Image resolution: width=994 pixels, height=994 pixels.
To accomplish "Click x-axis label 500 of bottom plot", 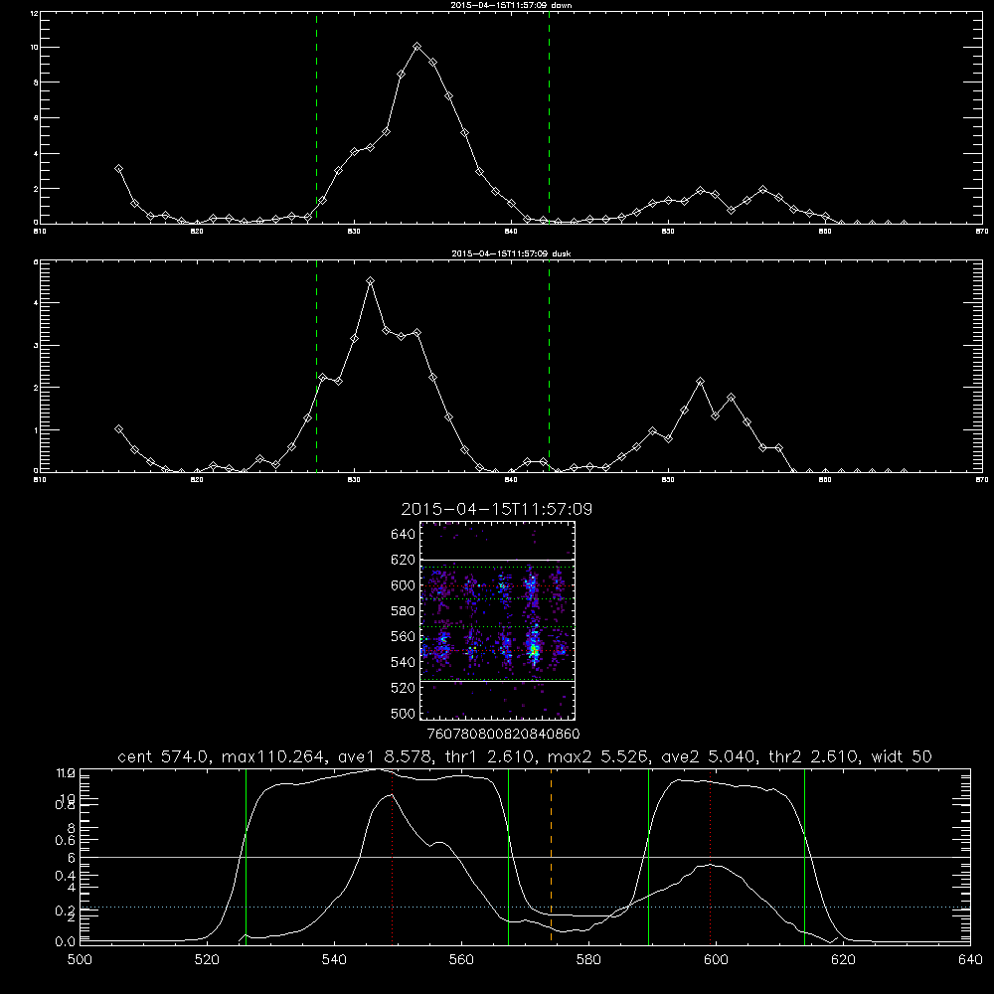I will [80, 960].
